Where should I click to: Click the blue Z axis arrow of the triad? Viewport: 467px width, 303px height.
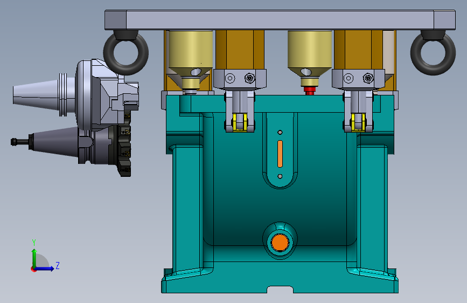(45, 268)
